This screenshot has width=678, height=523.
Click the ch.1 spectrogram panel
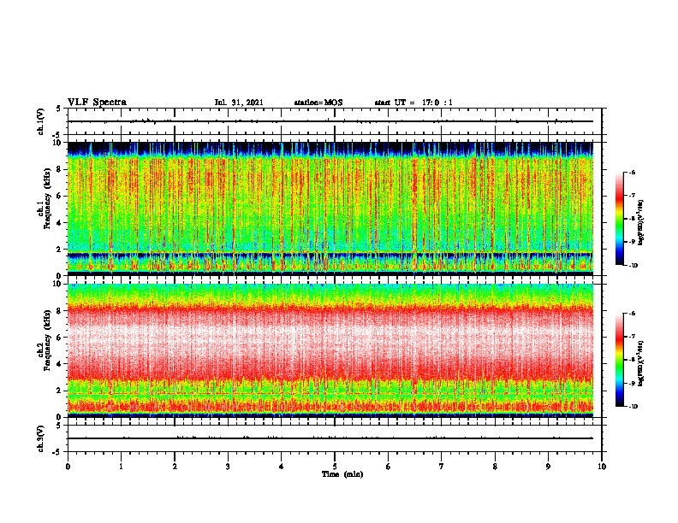(330, 209)
